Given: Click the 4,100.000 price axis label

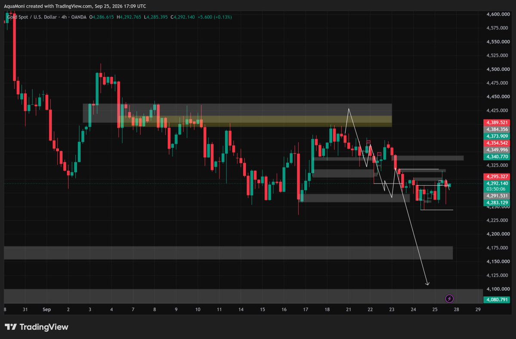Looking at the screenshot, I should point(498,289).
